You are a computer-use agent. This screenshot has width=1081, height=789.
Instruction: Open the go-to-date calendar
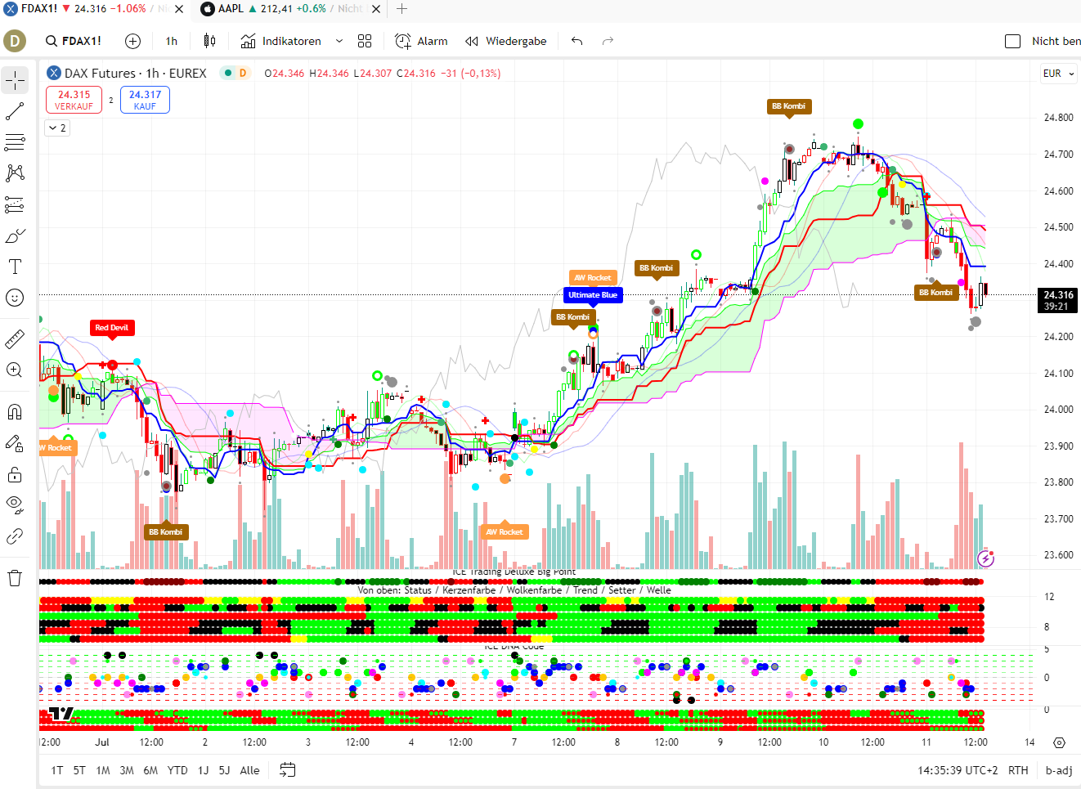point(287,770)
